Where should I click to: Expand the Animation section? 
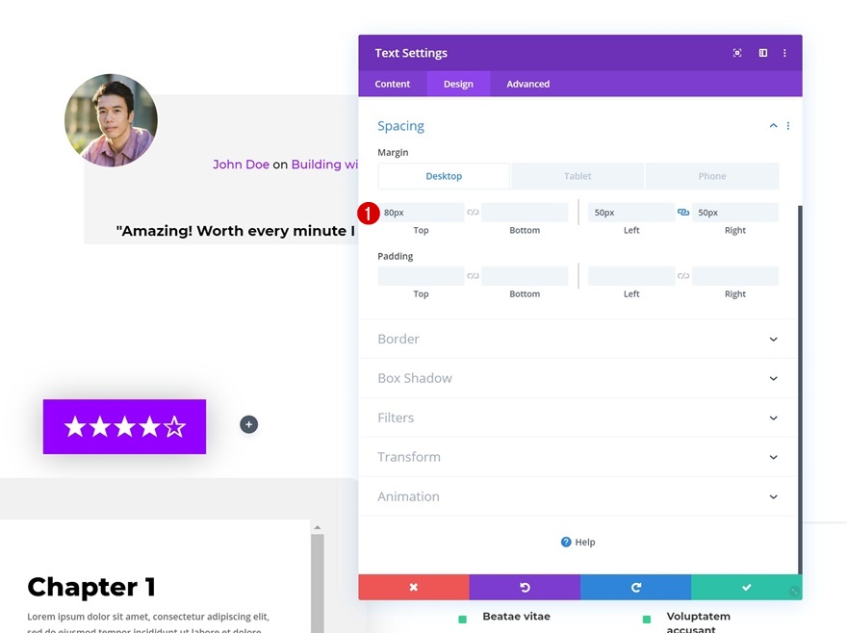(x=578, y=496)
